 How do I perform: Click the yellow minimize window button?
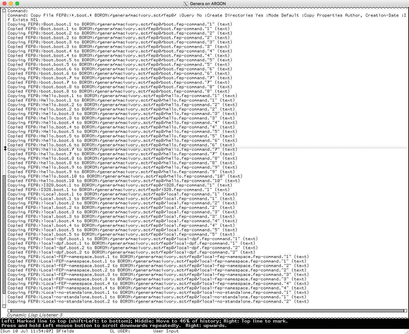click(x=11, y=4)
